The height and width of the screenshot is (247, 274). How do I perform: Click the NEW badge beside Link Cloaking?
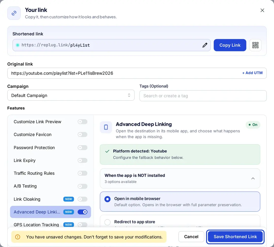68,199
